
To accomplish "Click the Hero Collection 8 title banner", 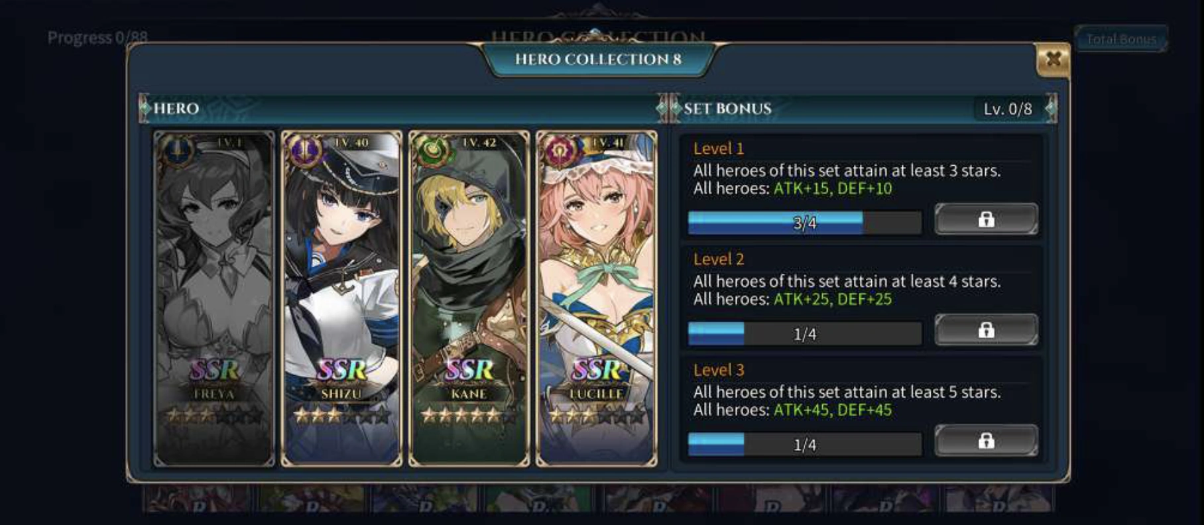I will pyautogui.click(x=599, y=59).
